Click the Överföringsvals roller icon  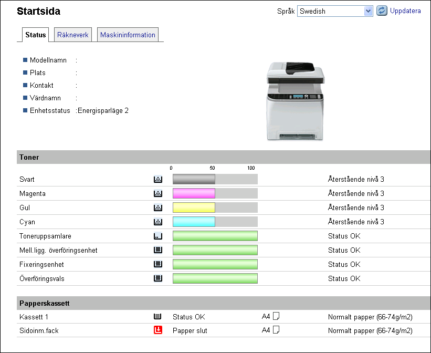click(158, 278)
